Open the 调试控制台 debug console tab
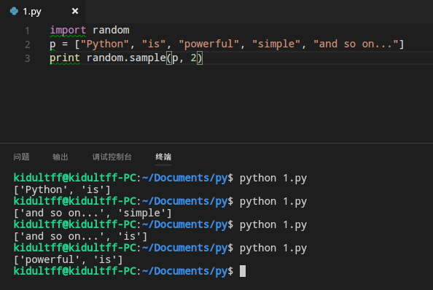The height and width of the screenshot is (290, 433). [112, 157]
